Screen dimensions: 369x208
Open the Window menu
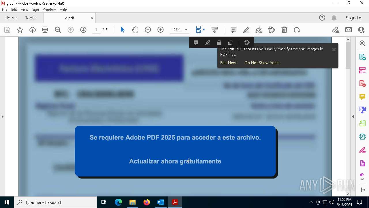coord(49,10)
